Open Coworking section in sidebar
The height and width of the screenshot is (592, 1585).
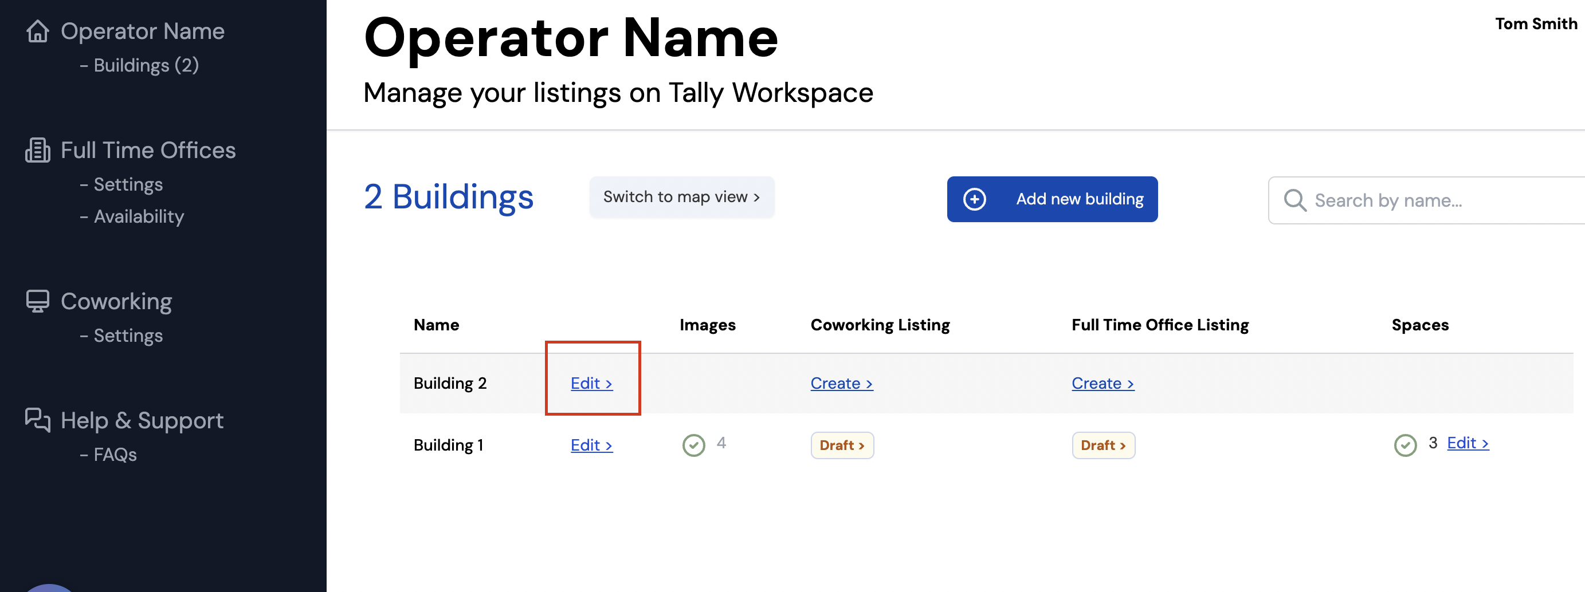point(117,301)
